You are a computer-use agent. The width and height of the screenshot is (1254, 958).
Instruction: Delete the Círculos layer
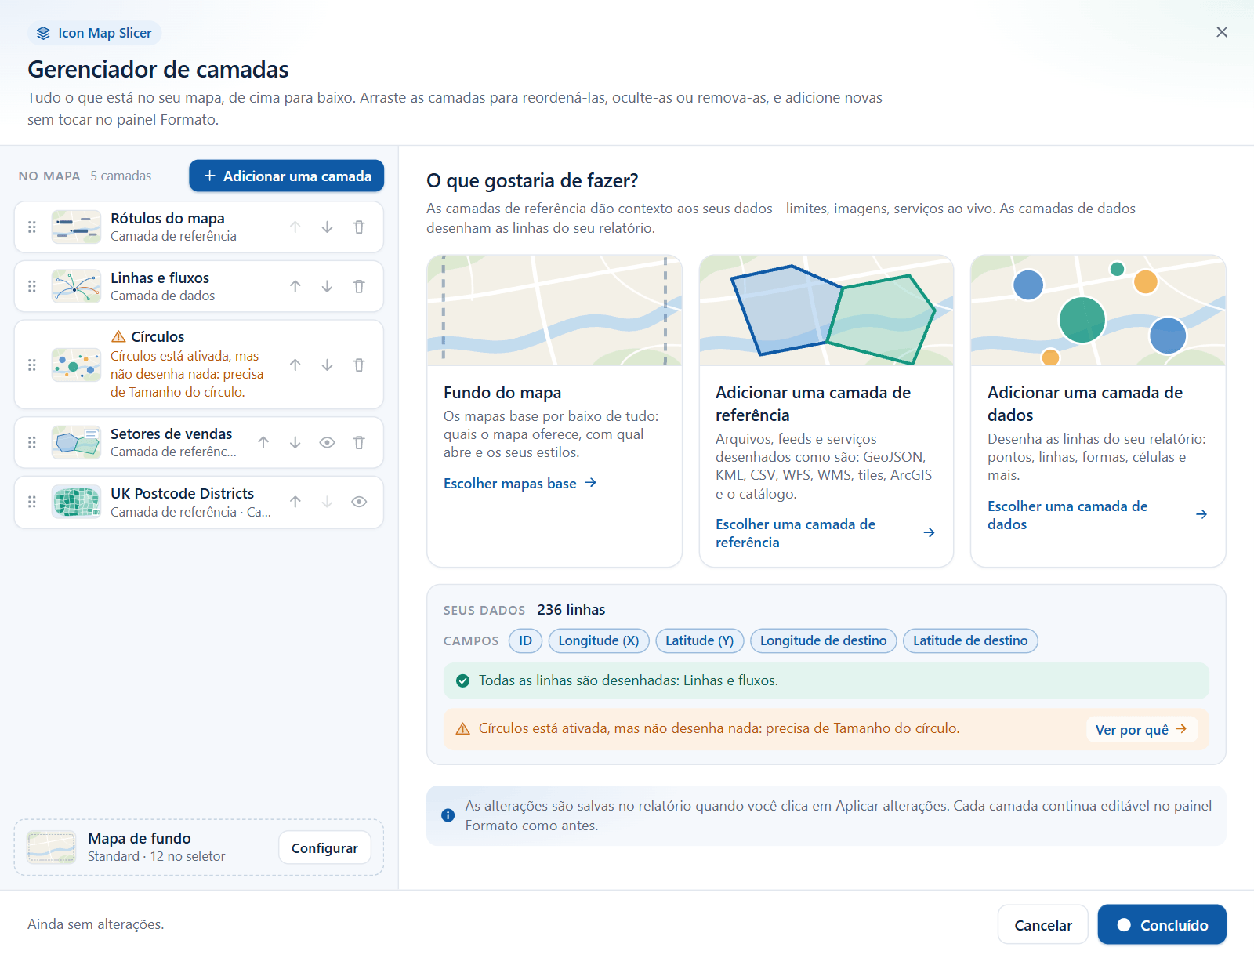(359, 365)
